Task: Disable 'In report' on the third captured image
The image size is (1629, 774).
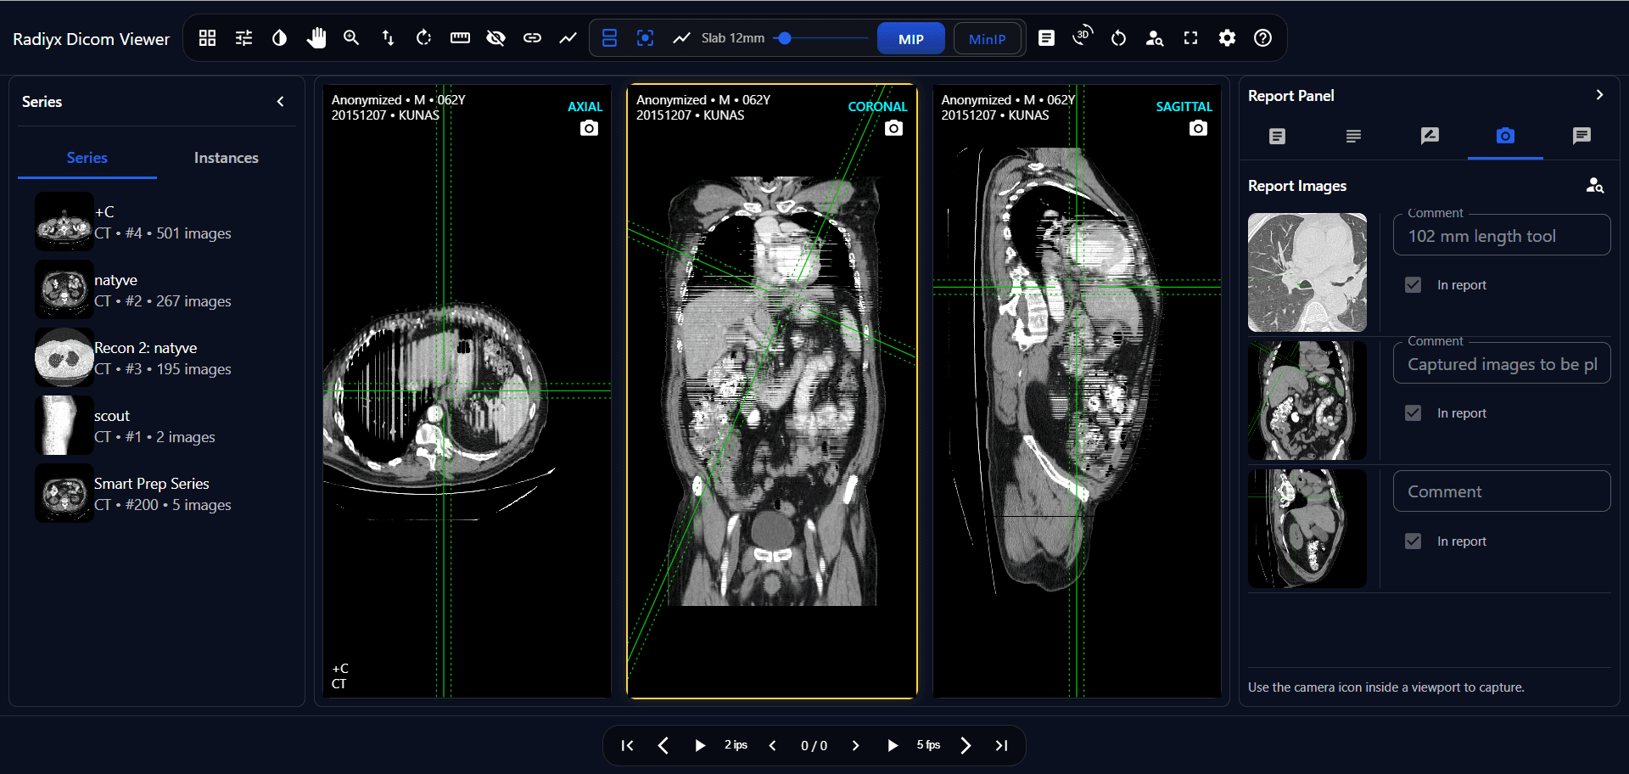Action: pyautogui.click(x=1413, y=541)
